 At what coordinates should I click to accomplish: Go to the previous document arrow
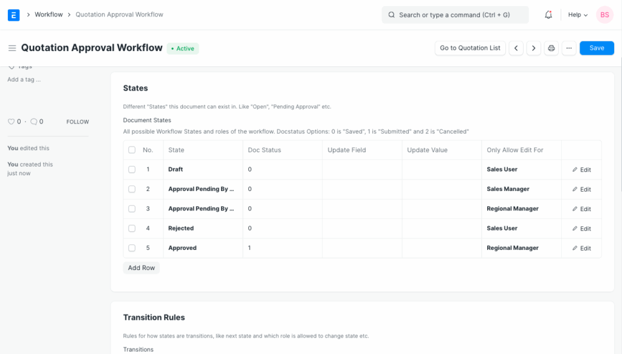click(x=516, y=48)
